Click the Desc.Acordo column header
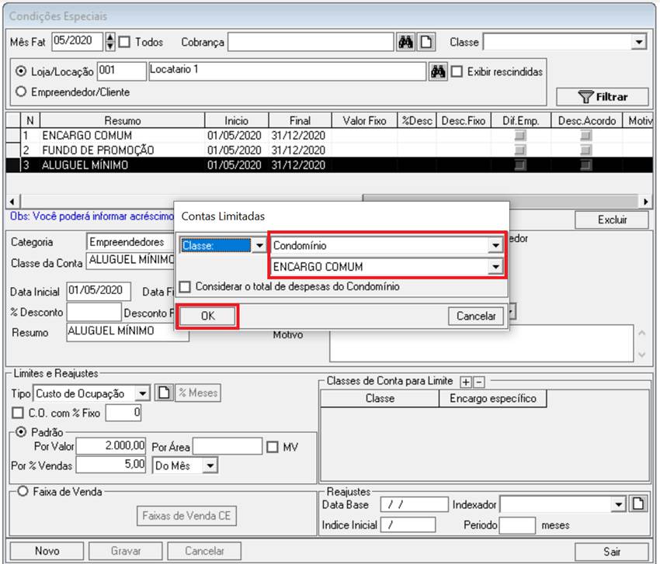 point(587,121)
